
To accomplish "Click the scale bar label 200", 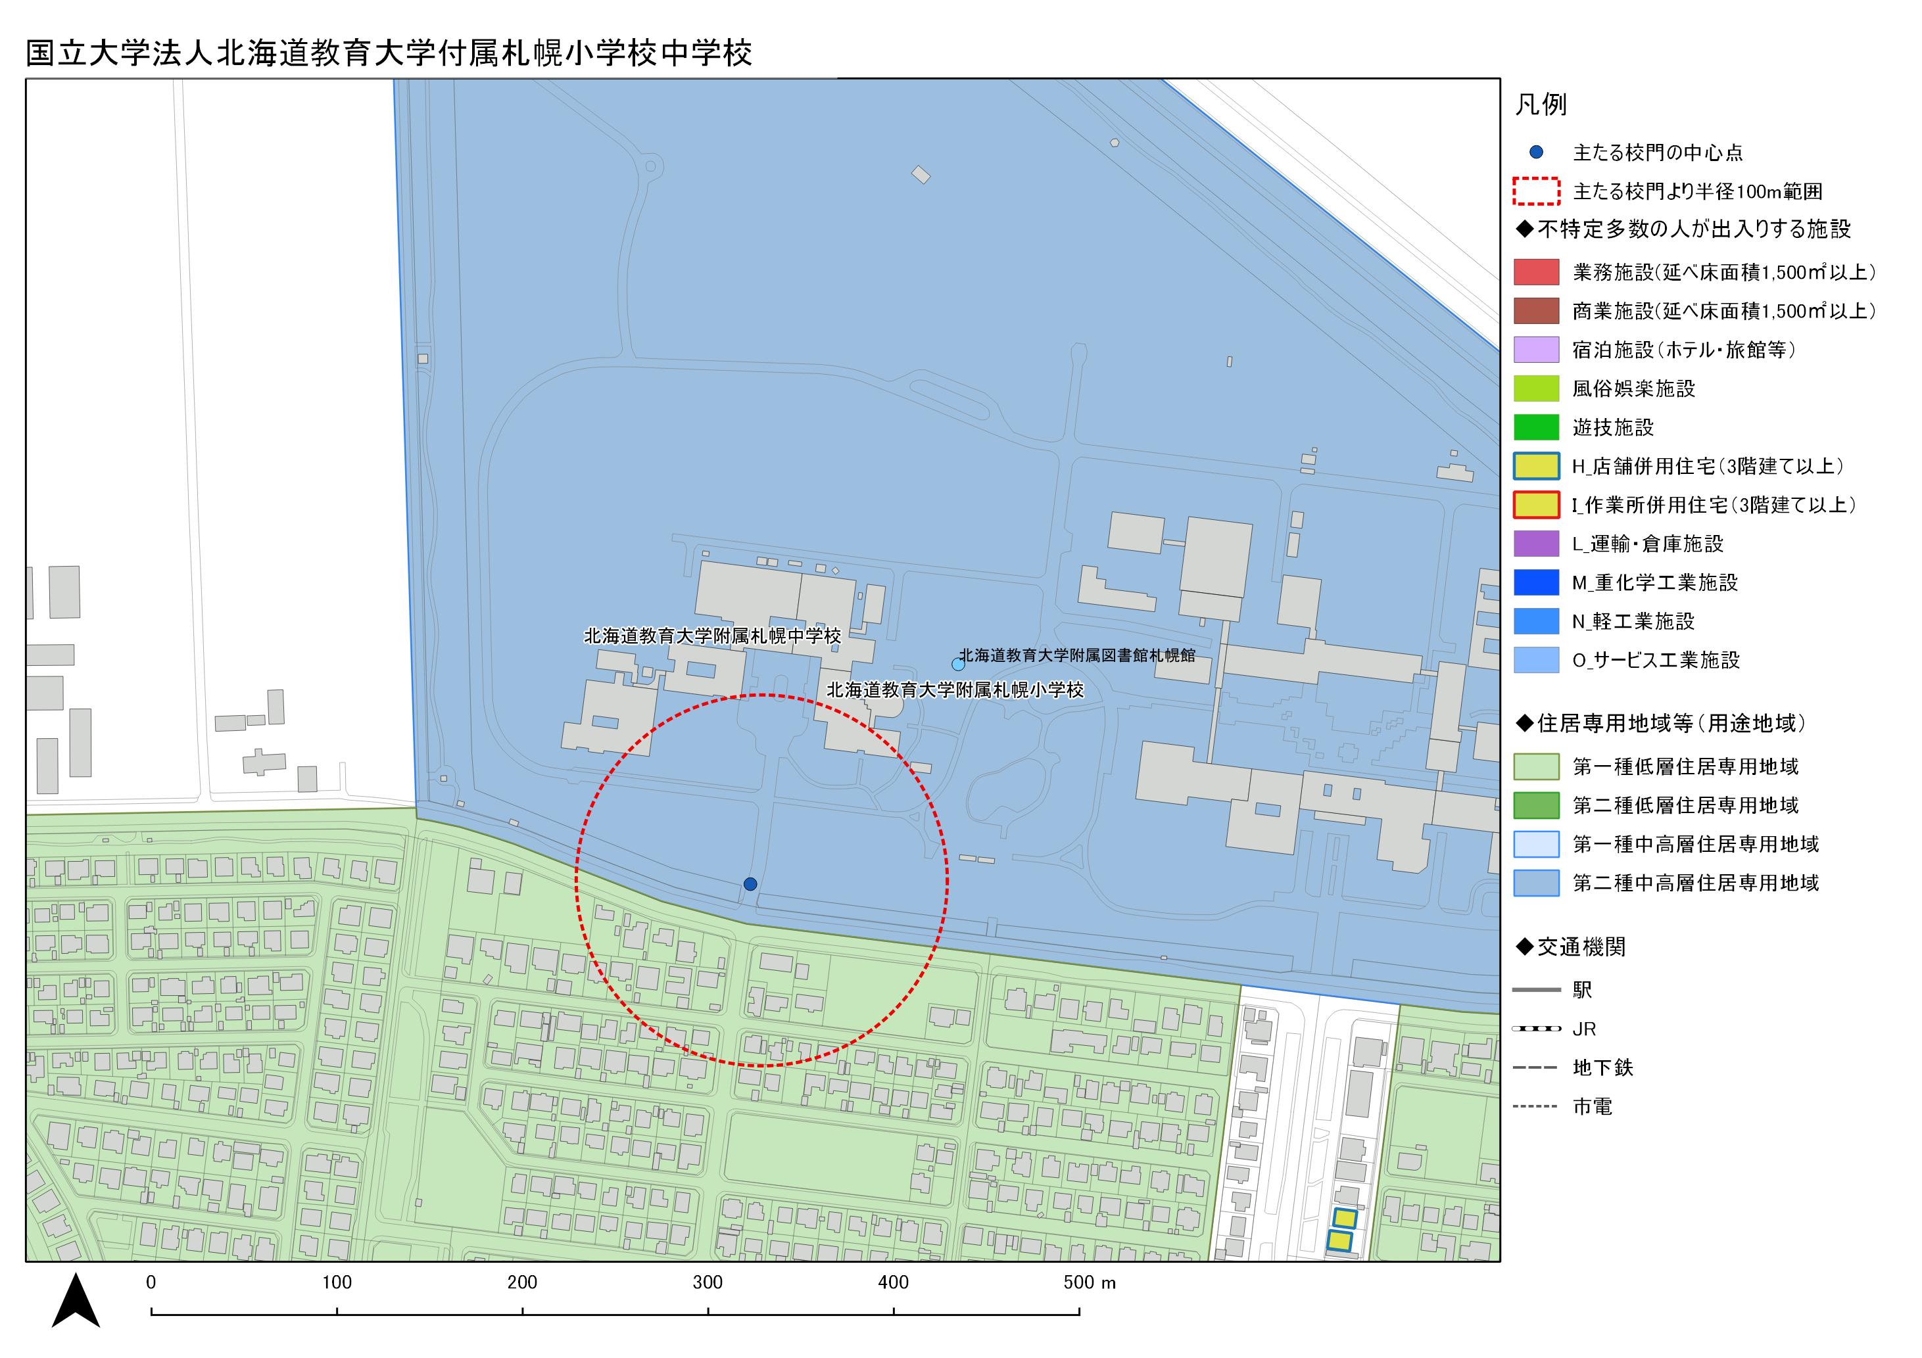I will click(x=522, y=1282).
